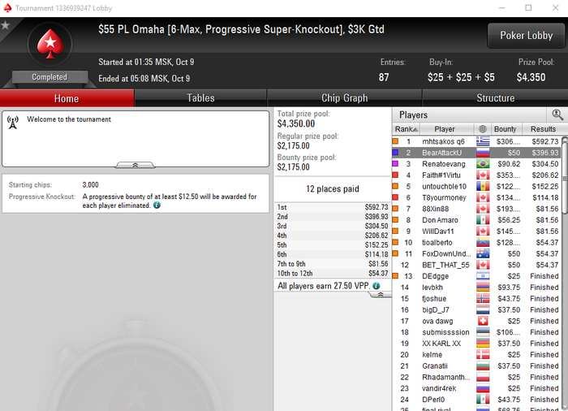This screenshot has height=411, width=568.
Task: Click the Poker Lobby button
Action: [527, 36]
